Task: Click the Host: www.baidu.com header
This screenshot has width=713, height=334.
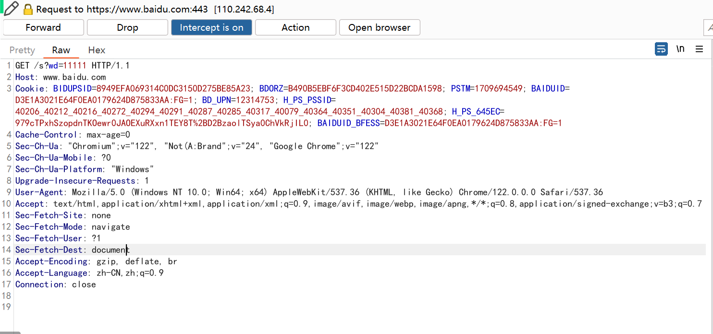Action: (61, 77)
